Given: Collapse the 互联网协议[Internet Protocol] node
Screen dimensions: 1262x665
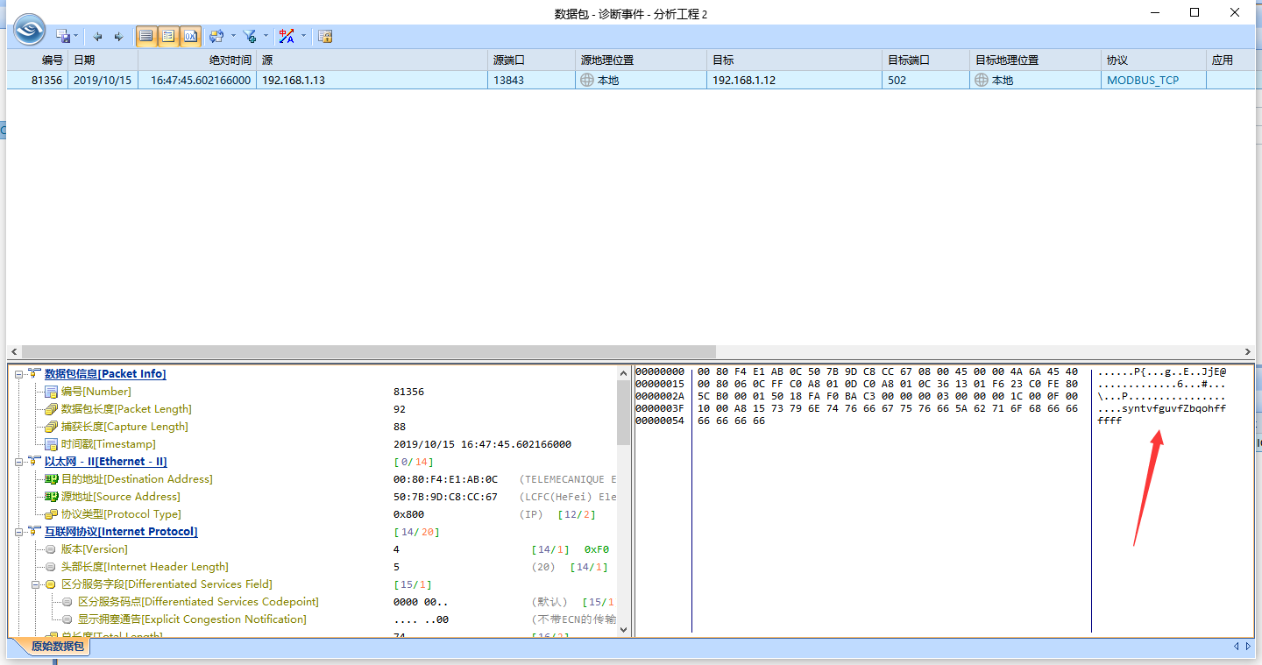Looking at the screenshot, I should point(19,532).
